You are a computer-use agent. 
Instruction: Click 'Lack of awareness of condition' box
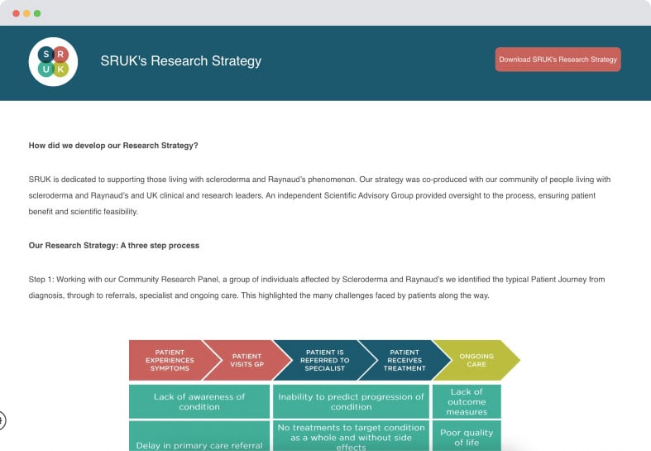[x=199, y=401]
